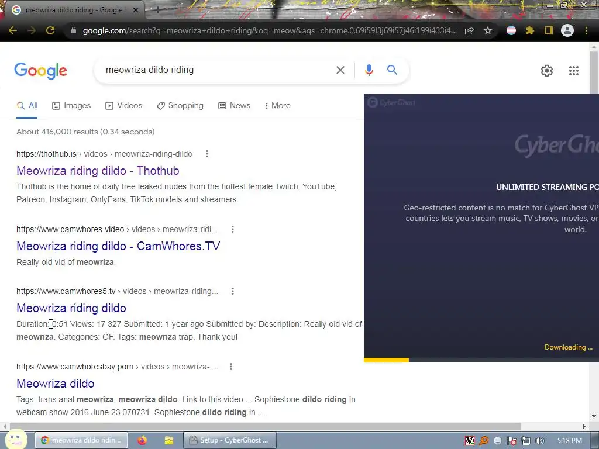Click the horizontal scrollbar left arrow
This screenshot has height=449, width=599.
tap(4, 426)
